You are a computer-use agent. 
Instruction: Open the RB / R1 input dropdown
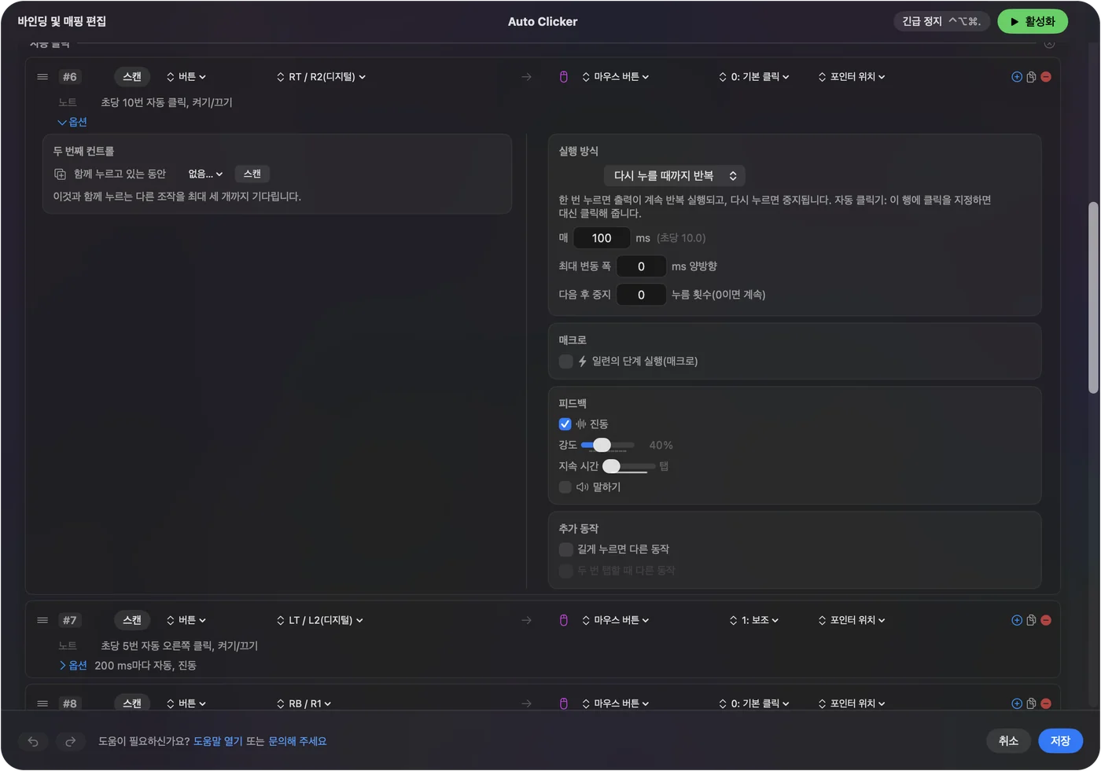click(304, 703)
